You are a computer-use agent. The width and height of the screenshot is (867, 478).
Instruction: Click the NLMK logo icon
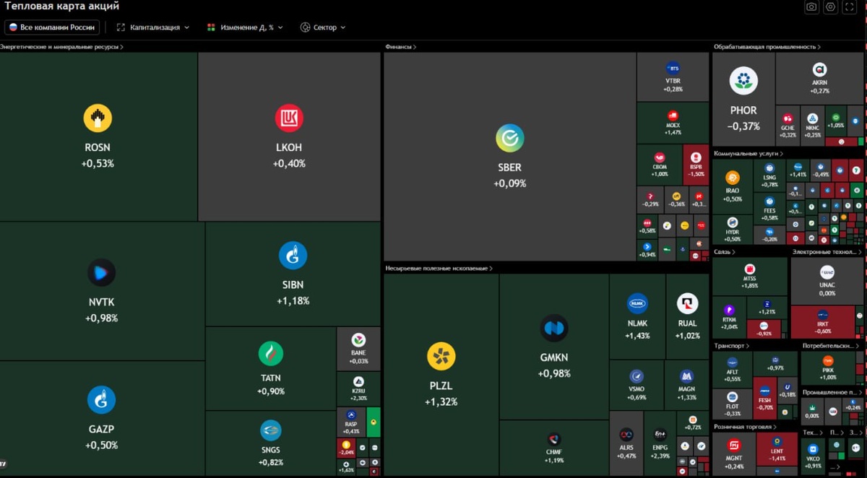pos(637,303)
